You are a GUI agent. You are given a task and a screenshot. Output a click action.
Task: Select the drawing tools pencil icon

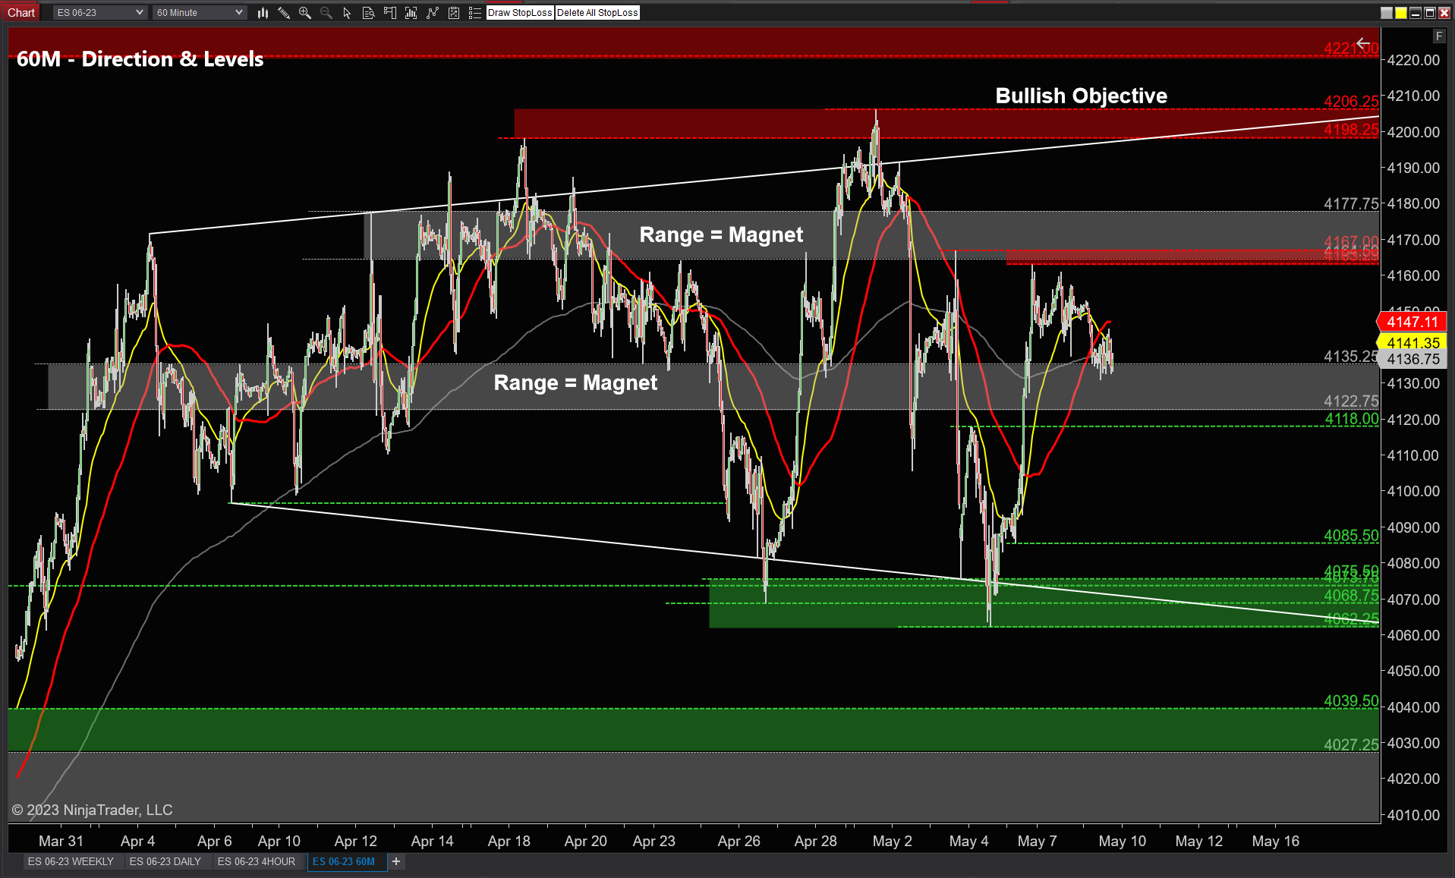pyautogui.click(x=284, y=13)
